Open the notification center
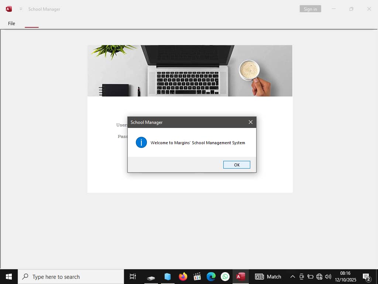 367,277
